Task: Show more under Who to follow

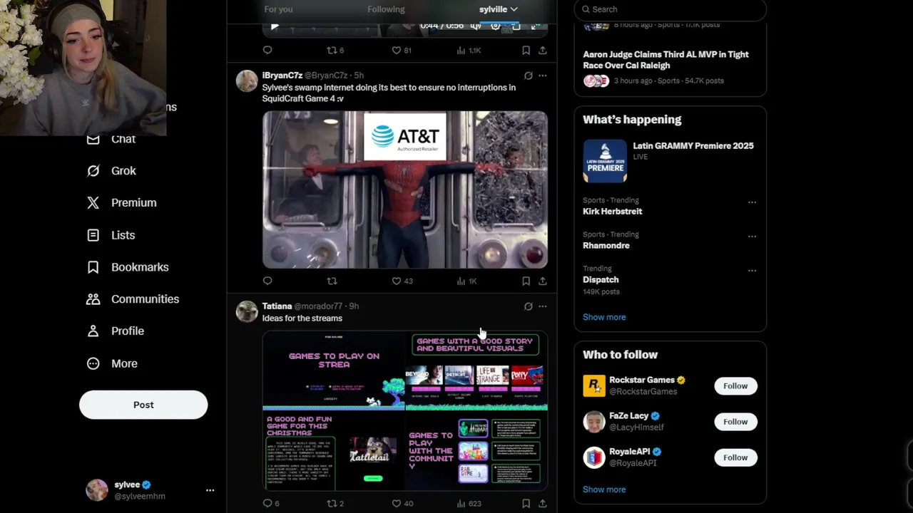Action: click(x=604, y=489)
